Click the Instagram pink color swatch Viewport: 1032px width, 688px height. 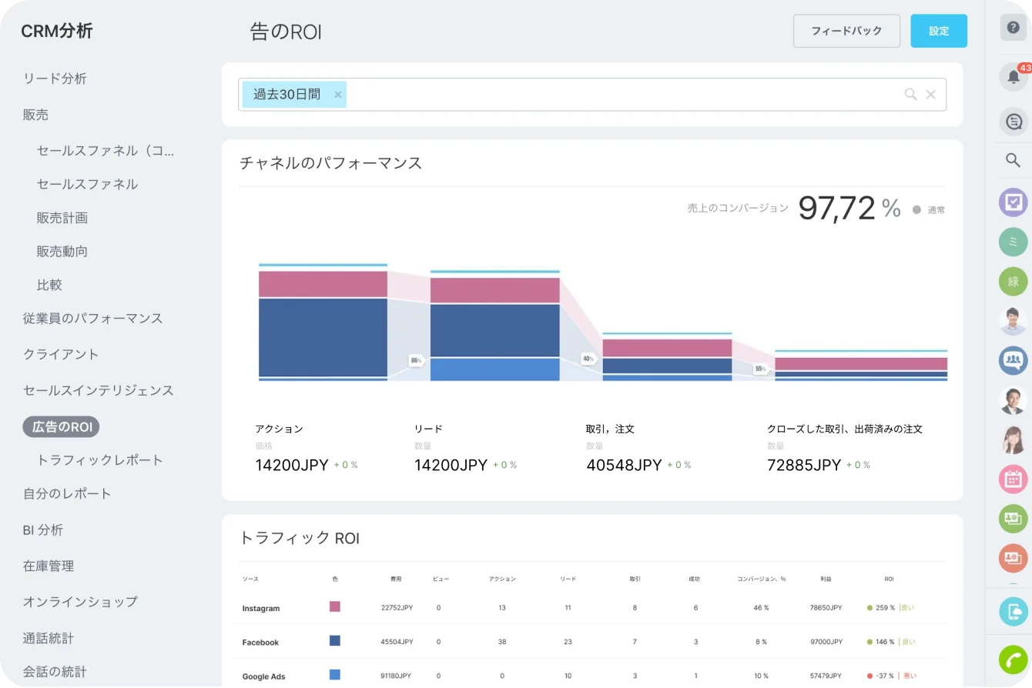(335, 606)
